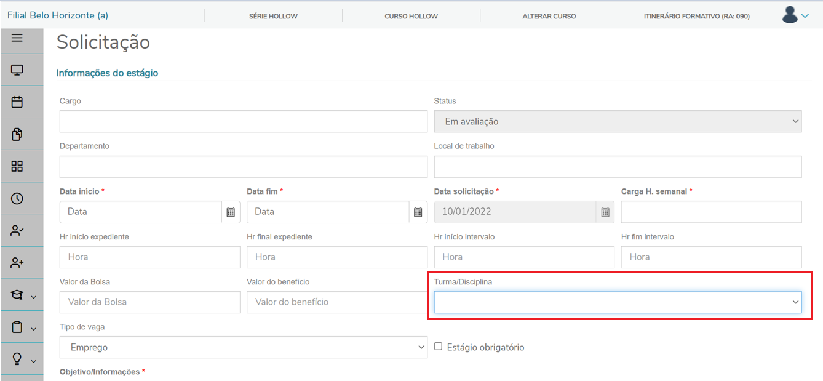823x381 pixels.
Task: Open Data fim calendar picker
Action: pos(418,212)
